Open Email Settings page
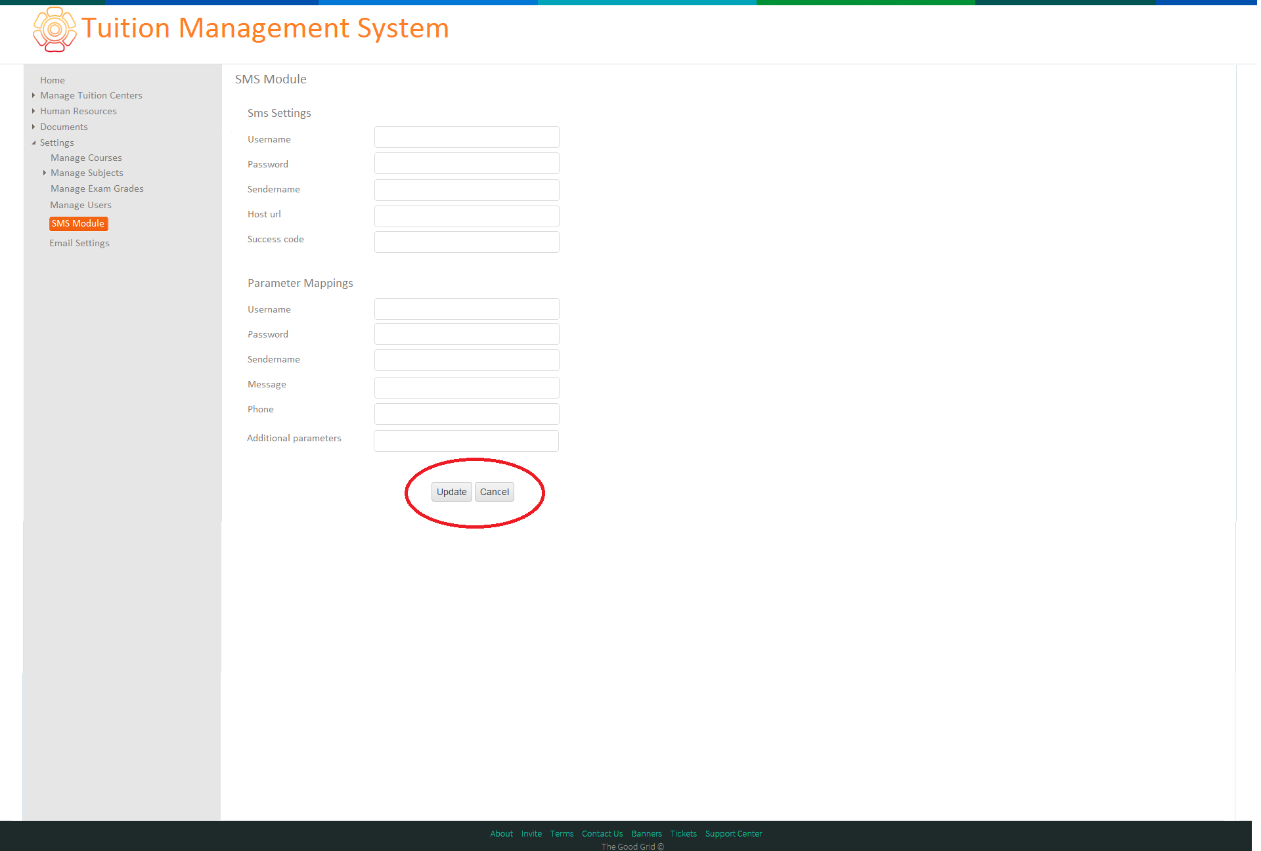Screen dimensions: 1261x851 79,243
